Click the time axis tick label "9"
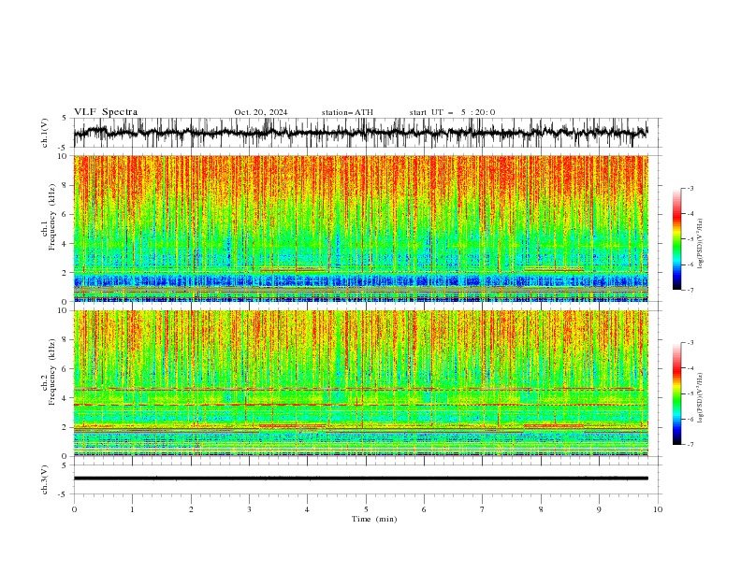 pos(599,509)
